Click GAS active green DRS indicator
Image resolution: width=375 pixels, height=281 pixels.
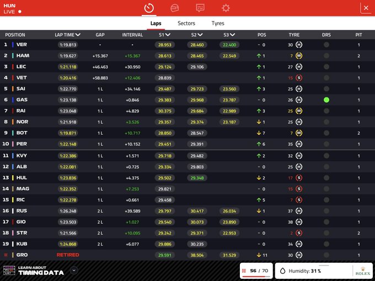coord(326,100)
